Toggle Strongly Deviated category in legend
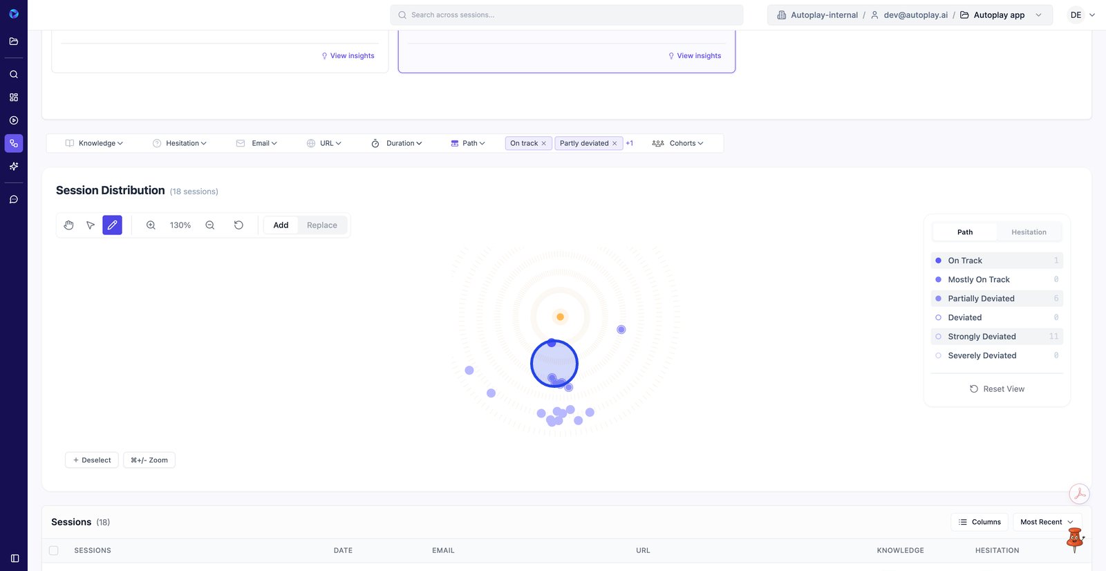 click(981, 337)
